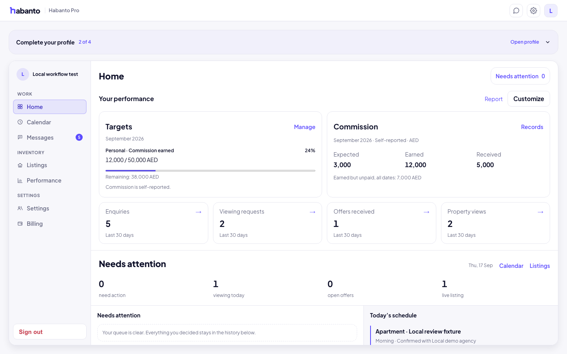Image resolution: width=567 pixels, height=354 pixels.
Task: Open the chat bubble icon in header
Action: click(516, 11)
